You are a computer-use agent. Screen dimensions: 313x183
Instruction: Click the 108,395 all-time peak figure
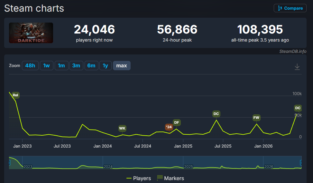(260, 29)
